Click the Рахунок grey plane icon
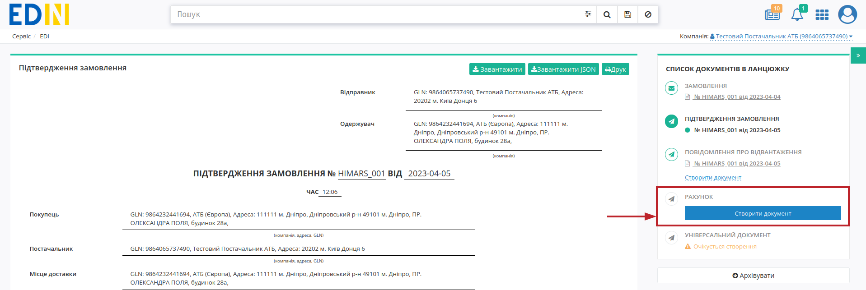 pyautogui.click(x=672, y=199)
